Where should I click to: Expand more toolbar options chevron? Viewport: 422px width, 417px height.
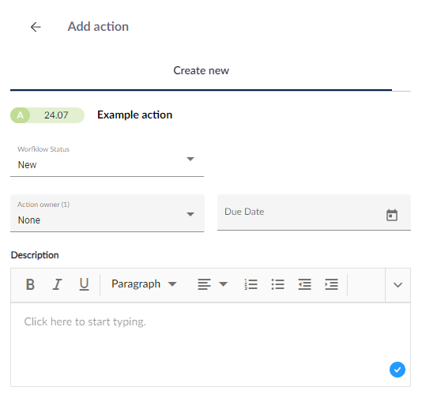point(398,285)
